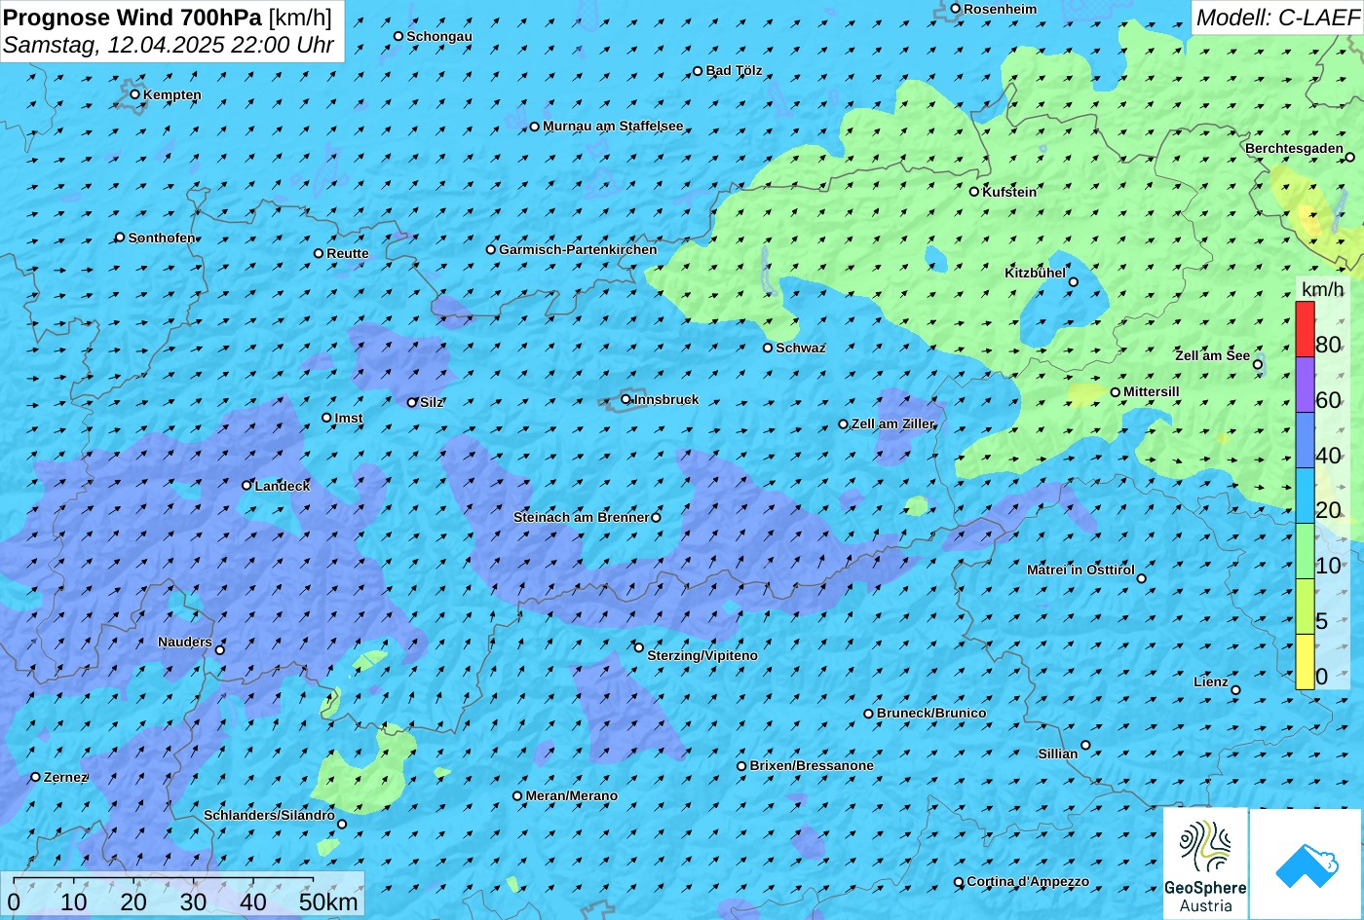
Task: Click the Kufstein city marker
Action: (x=973, y=192)
